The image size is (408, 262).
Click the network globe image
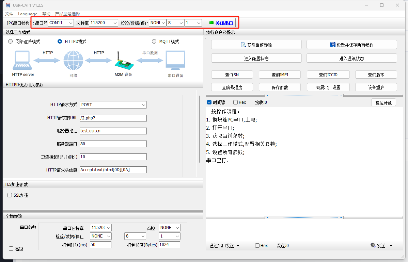tap(73, 61)
